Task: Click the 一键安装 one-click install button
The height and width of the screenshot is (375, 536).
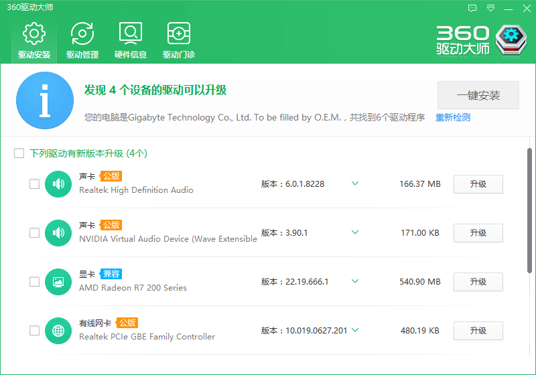Action: [478, 95]
